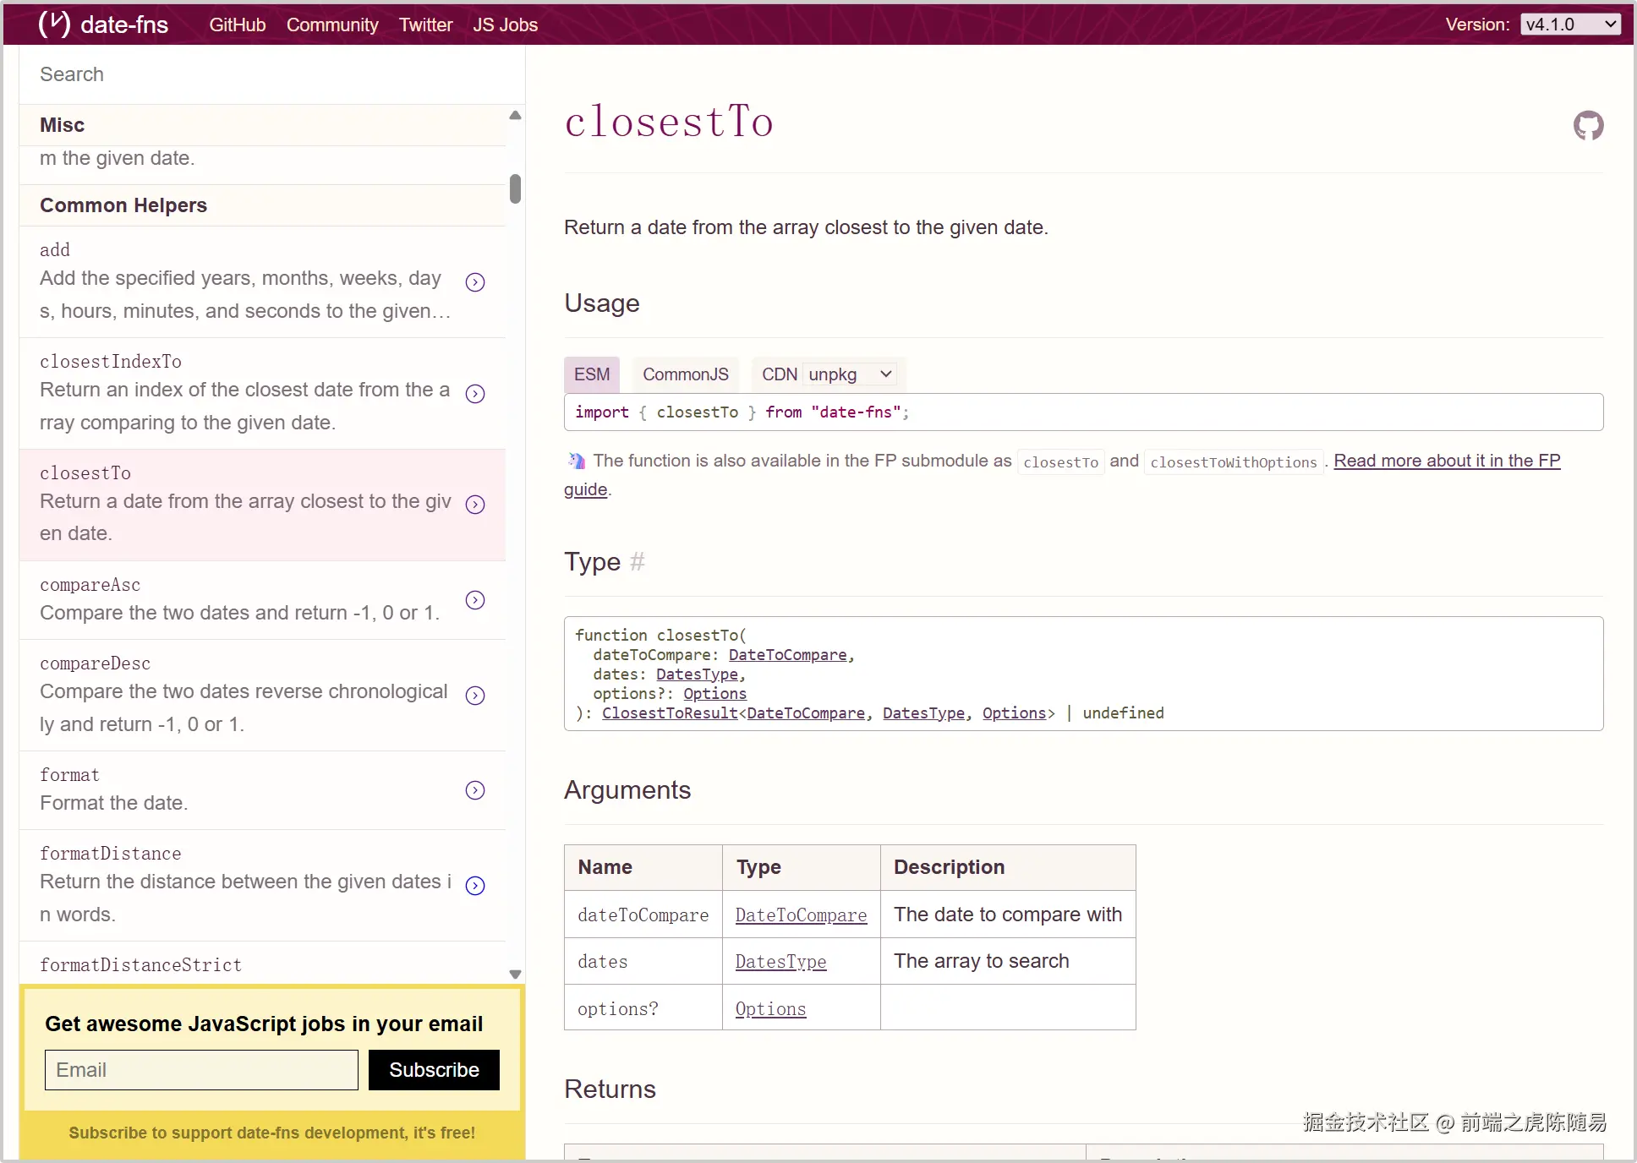
Task: Follow the FP guide read more link
Action: pyautogui.click(x=1446, y=461)
